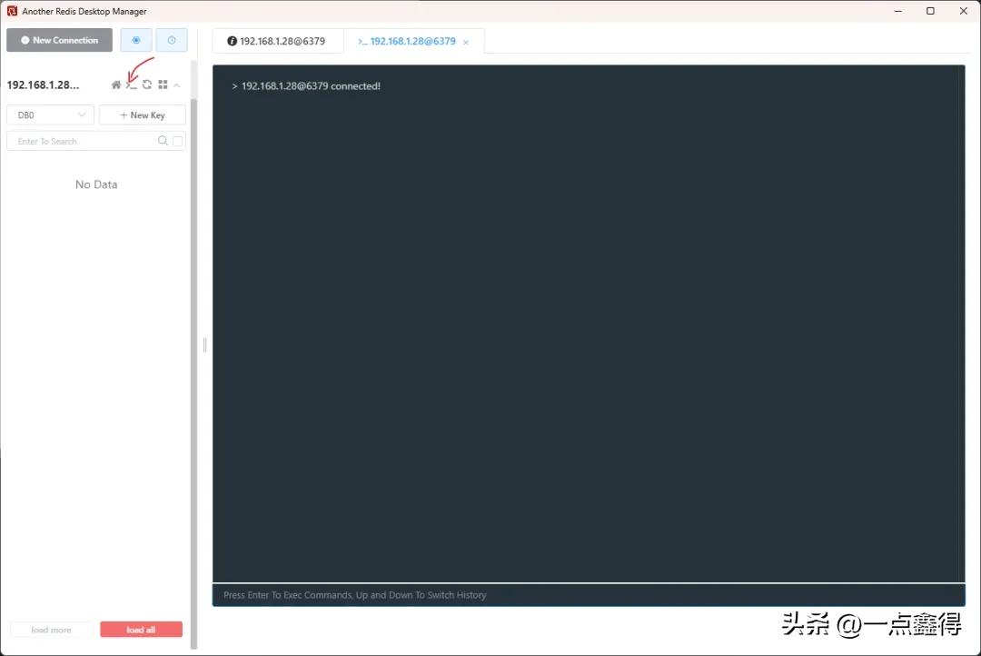Click the sidebar vertical scrollbar

[x=194, y=373]
